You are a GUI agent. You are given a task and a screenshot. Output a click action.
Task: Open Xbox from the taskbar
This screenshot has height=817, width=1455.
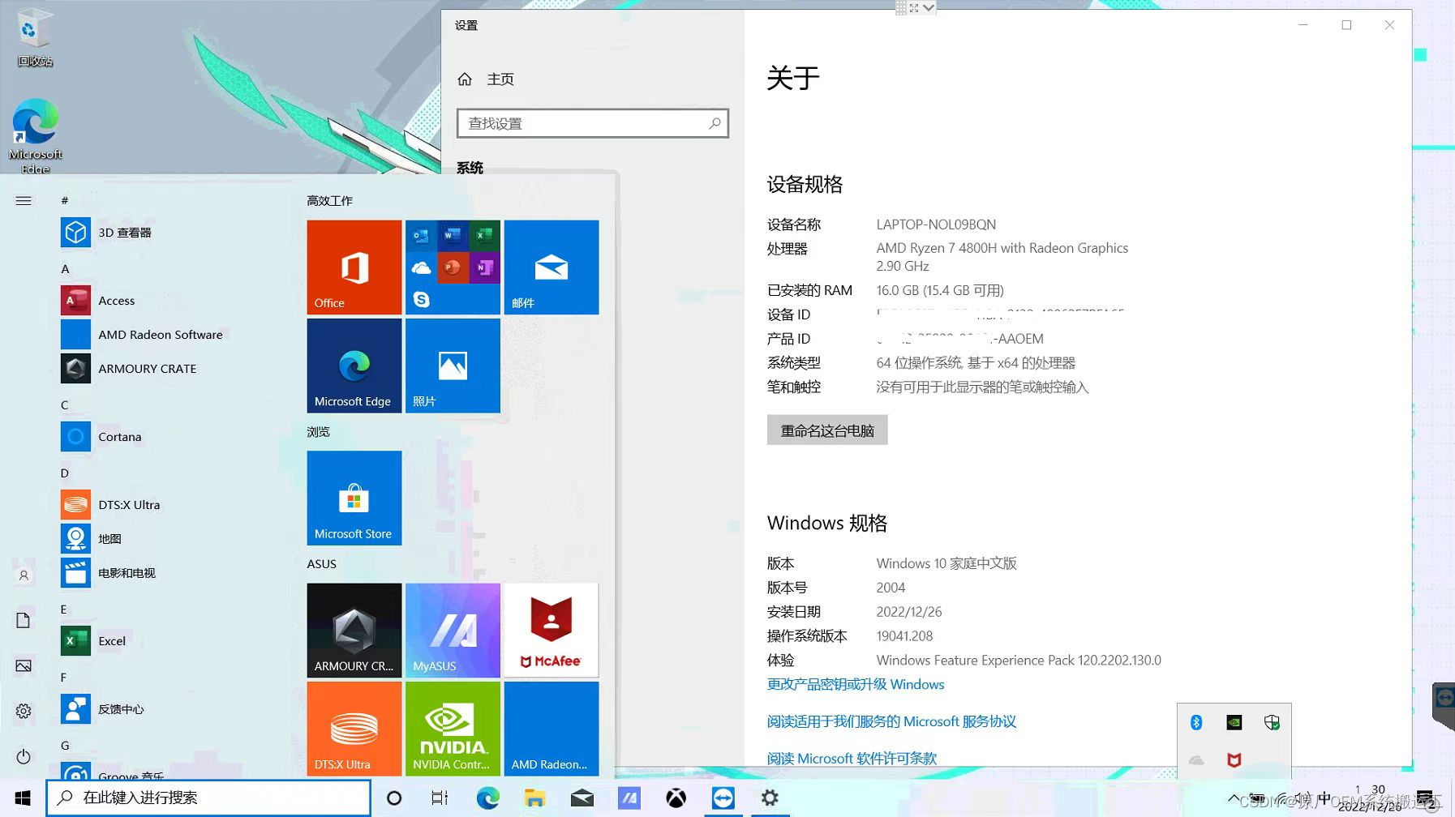click(676, 798)
